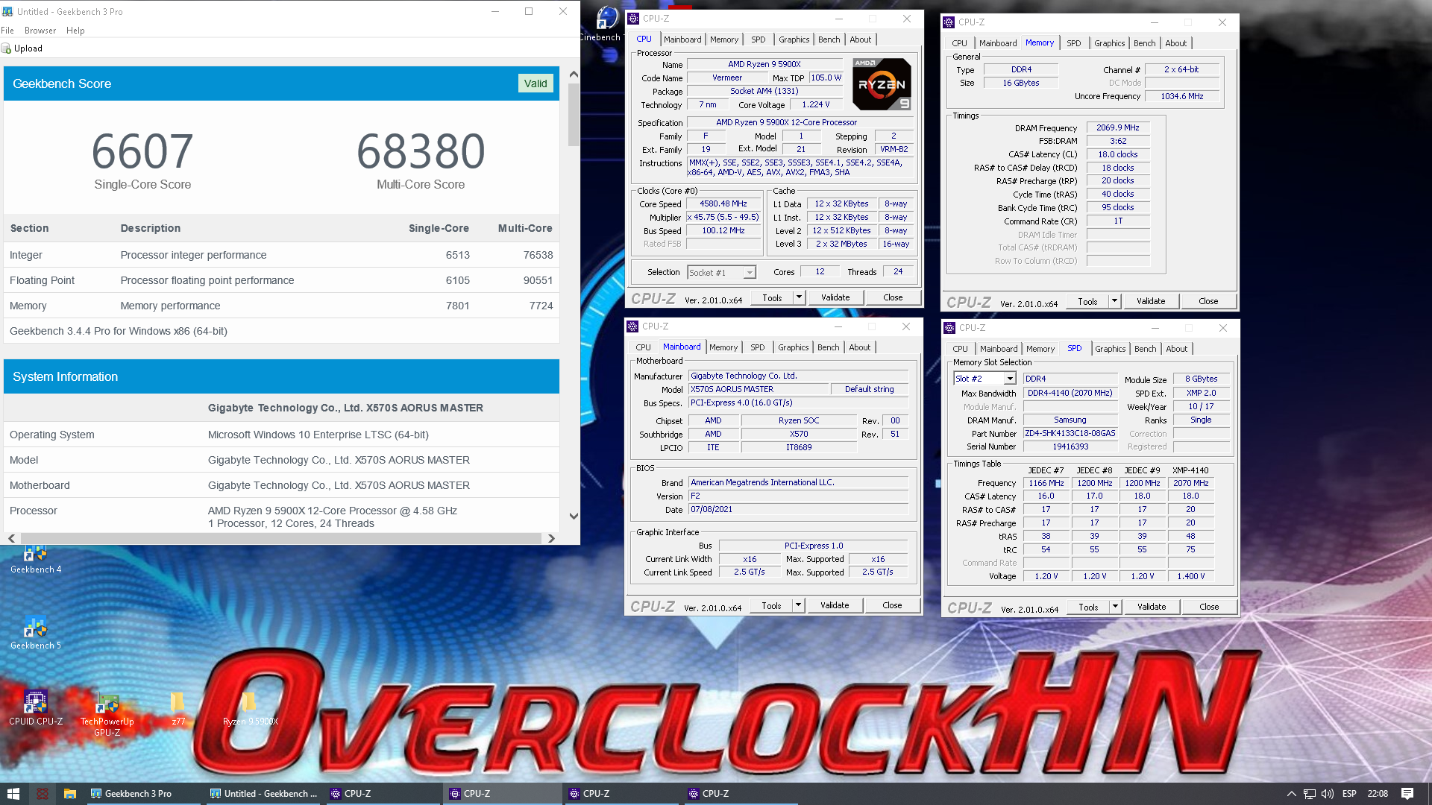Launch TechPowerUp GPU-Z desktop icon
This screenshot has height=805, width=1432.
click(107, 713)
